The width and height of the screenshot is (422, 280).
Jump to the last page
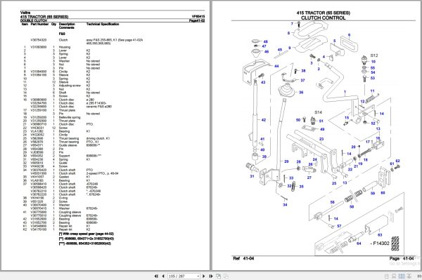pyautogui.click(x=211, y=276)
